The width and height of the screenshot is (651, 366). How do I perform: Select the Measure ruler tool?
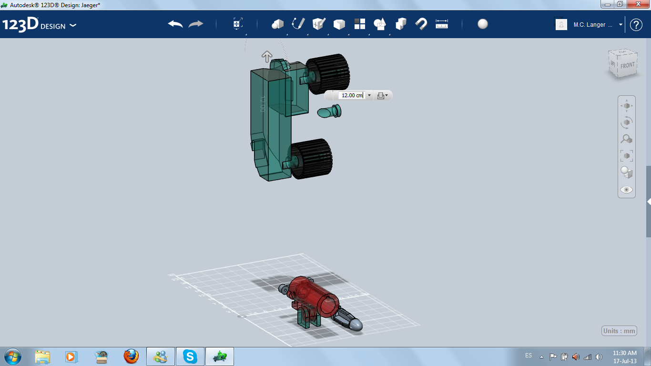[x=442, y=24]
